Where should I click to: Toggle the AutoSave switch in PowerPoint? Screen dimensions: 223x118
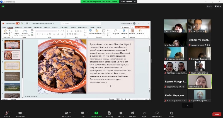click(x=18, y=24)
